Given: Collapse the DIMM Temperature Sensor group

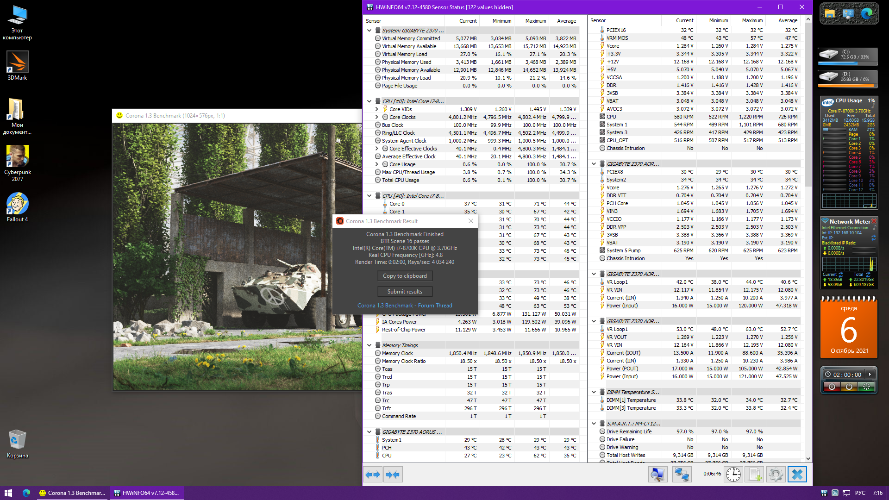Looking at the screenshot, I should pos(594,392).
